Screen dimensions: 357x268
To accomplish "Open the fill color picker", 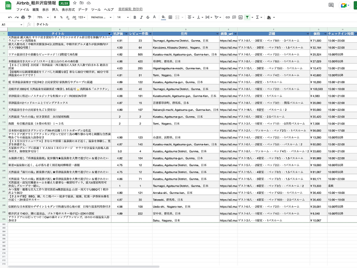I will point(163,17).
